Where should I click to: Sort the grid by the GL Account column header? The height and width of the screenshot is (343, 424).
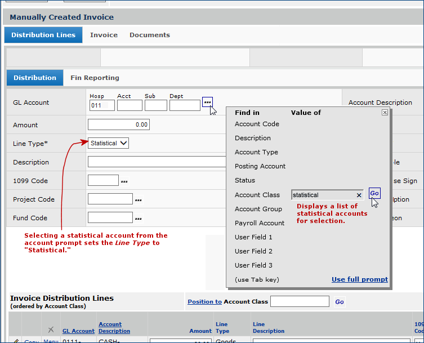coord(78,331)
